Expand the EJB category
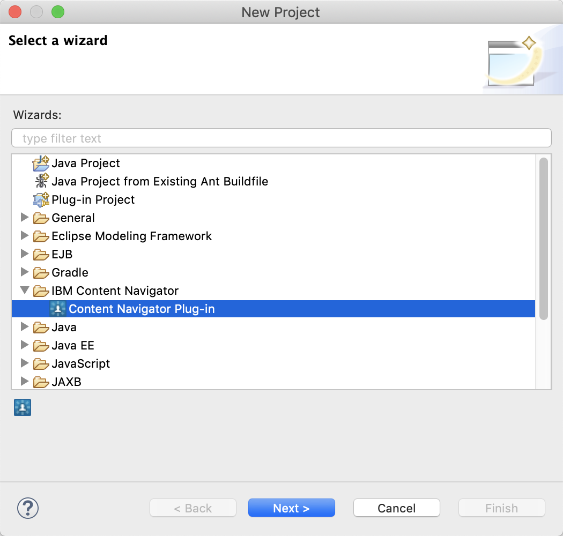563x536 pixels. pos(25,254)
